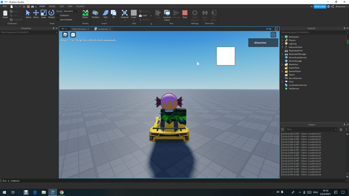Viewport: 349px width, 196px height.
Task: Open Edge browser from taskbar
Action: click(x=35, y=192)
